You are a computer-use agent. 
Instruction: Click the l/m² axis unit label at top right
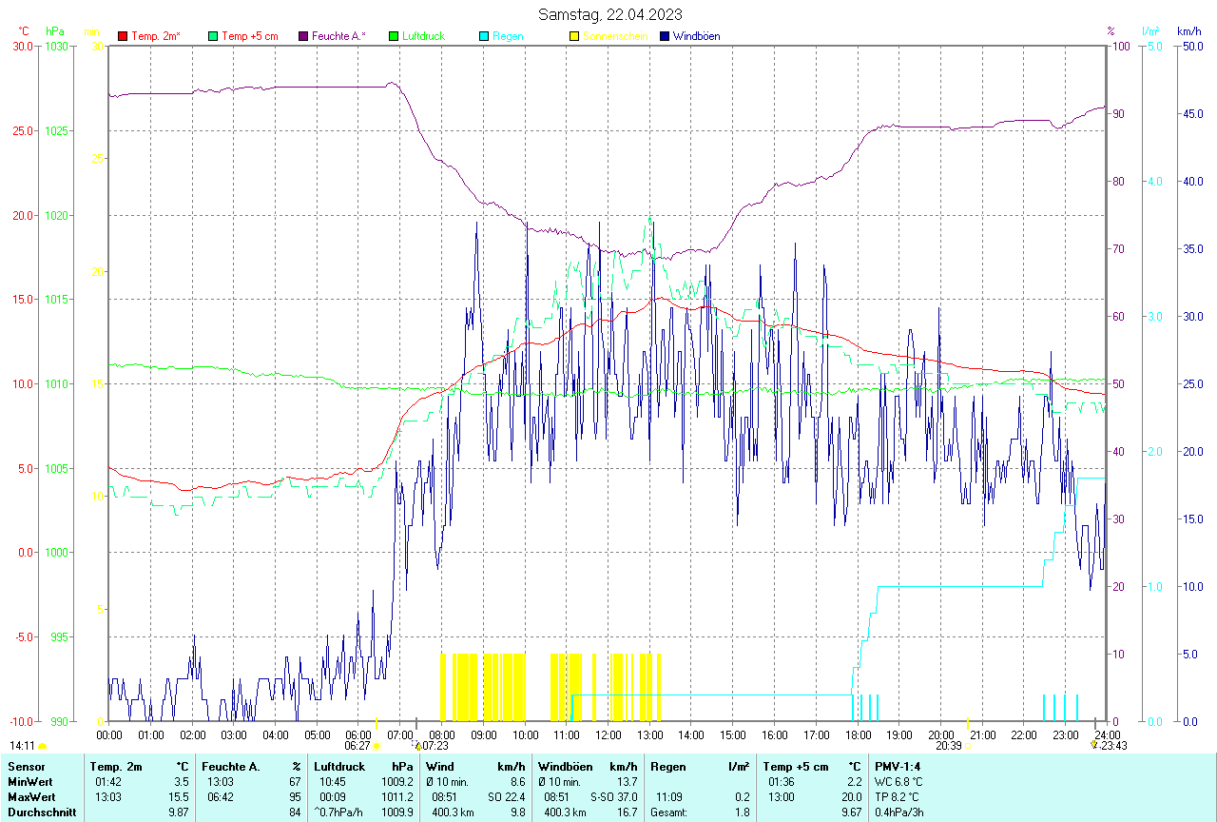[1151, 31]
